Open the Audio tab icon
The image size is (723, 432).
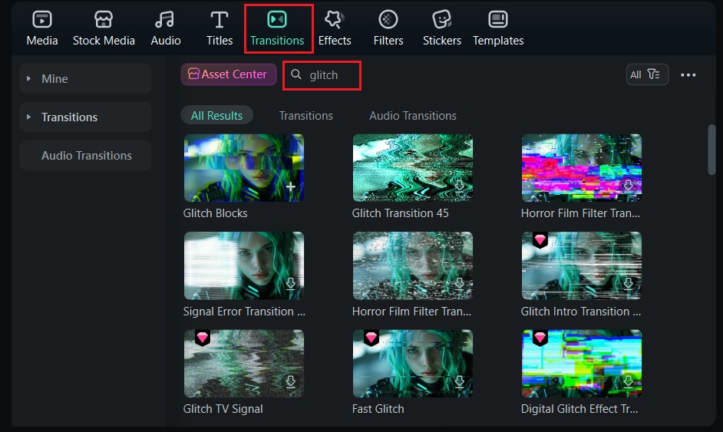pyautogui.click(x=164, y=19)
